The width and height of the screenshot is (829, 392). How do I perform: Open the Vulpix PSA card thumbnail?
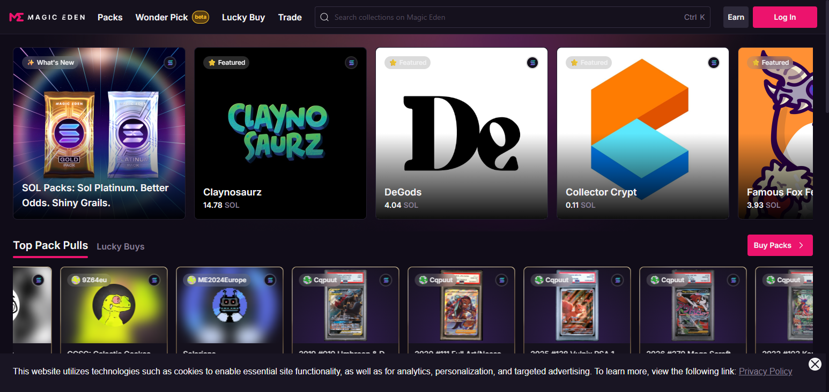coord(577,305)
